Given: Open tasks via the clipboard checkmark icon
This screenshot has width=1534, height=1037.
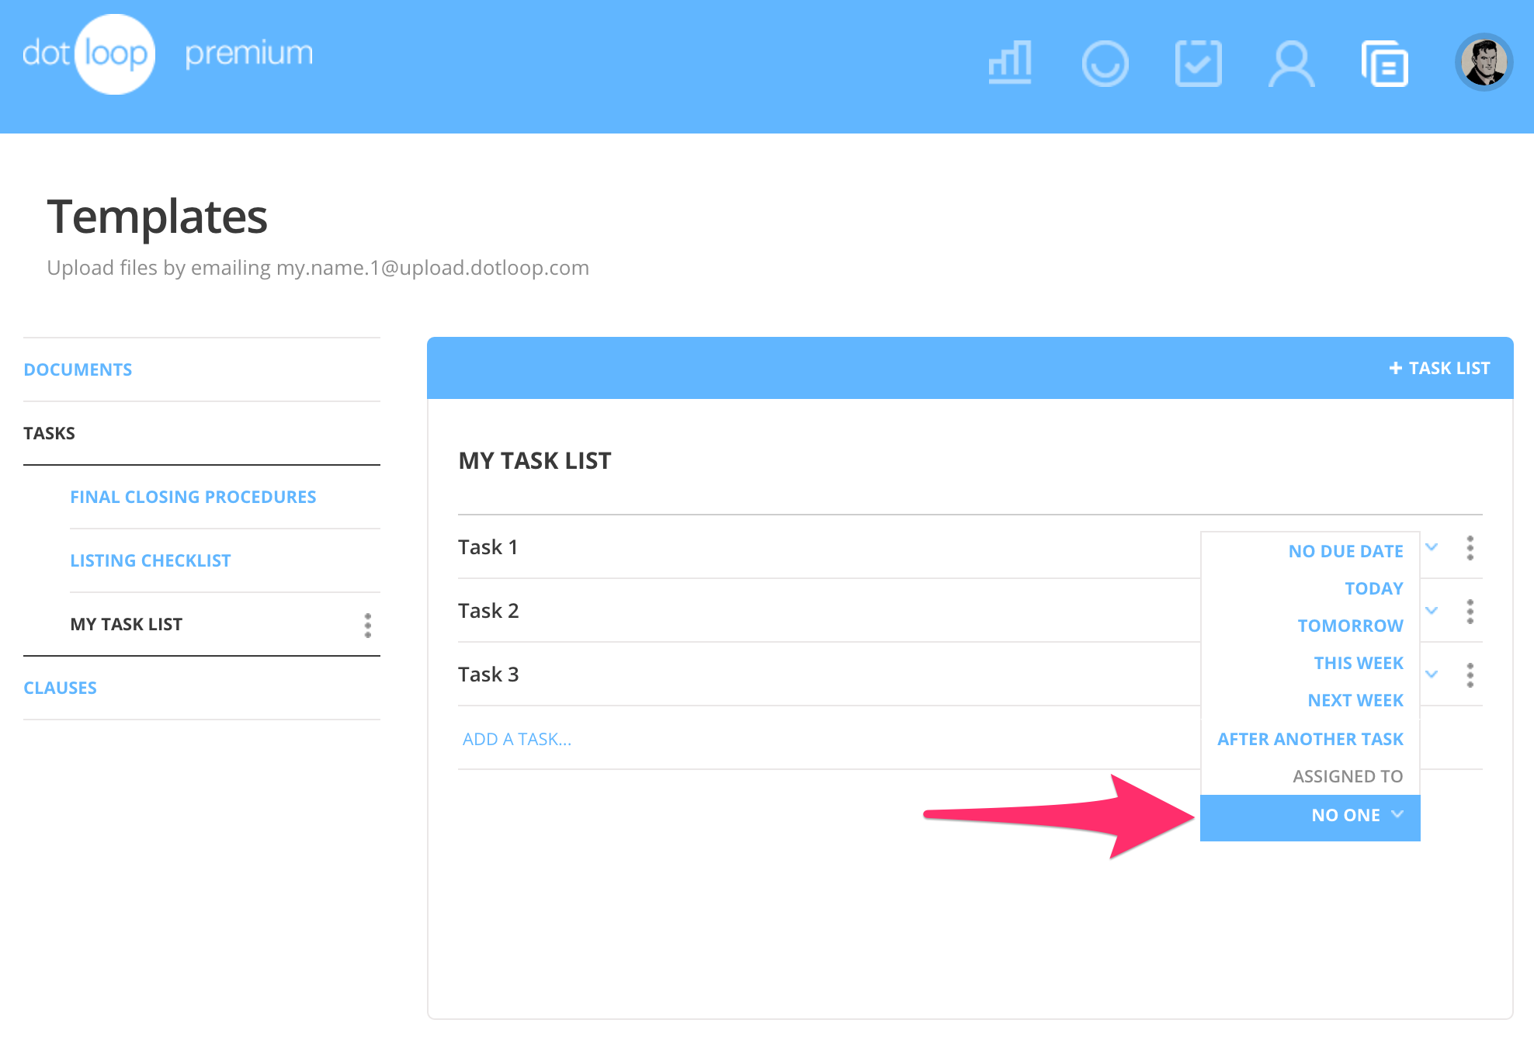Looking at the screenshot, I should pyautogui.click(x=1197, y=62).
